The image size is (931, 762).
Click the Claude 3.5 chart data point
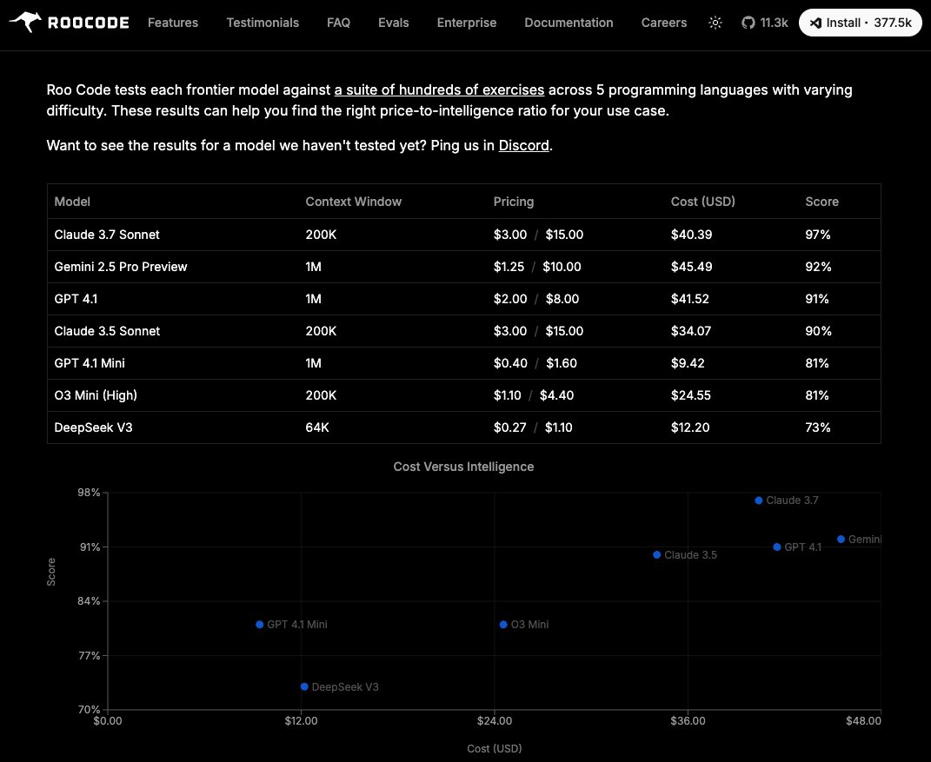(656, 555)
